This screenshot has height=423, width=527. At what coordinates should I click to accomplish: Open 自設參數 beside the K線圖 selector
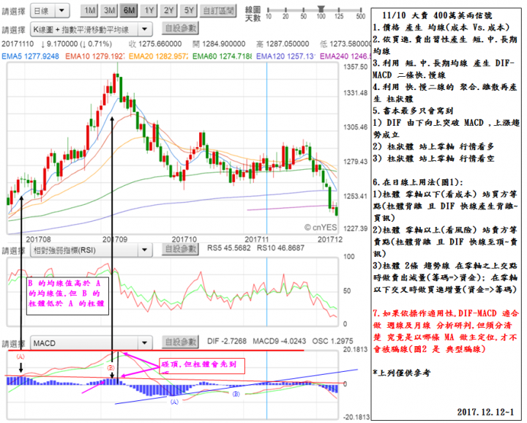pos(180,29)
